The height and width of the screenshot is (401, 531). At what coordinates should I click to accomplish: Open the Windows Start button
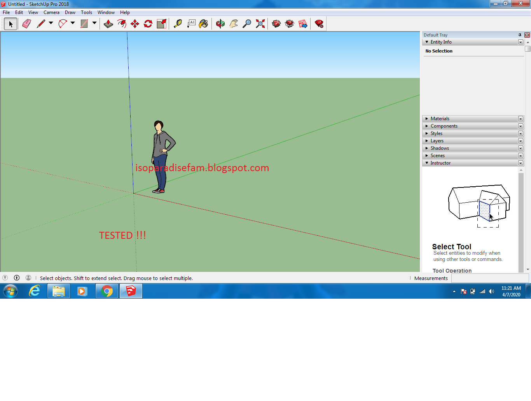click(10, 291)
